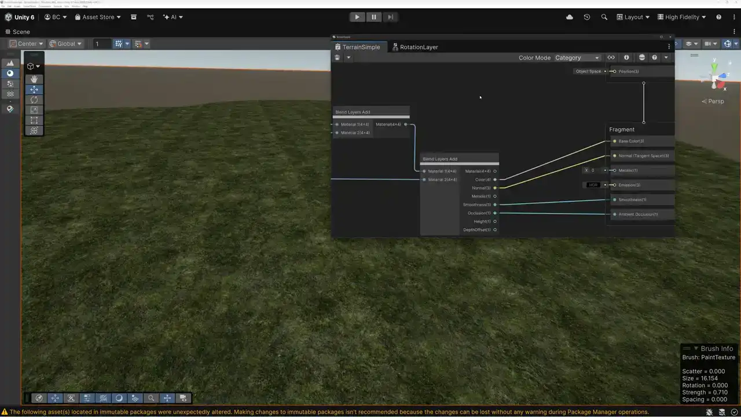The height and width of the screenshot is (417, 741).
Task: Select the Rotate tool in tools overlay
Action: pos(34,100)
